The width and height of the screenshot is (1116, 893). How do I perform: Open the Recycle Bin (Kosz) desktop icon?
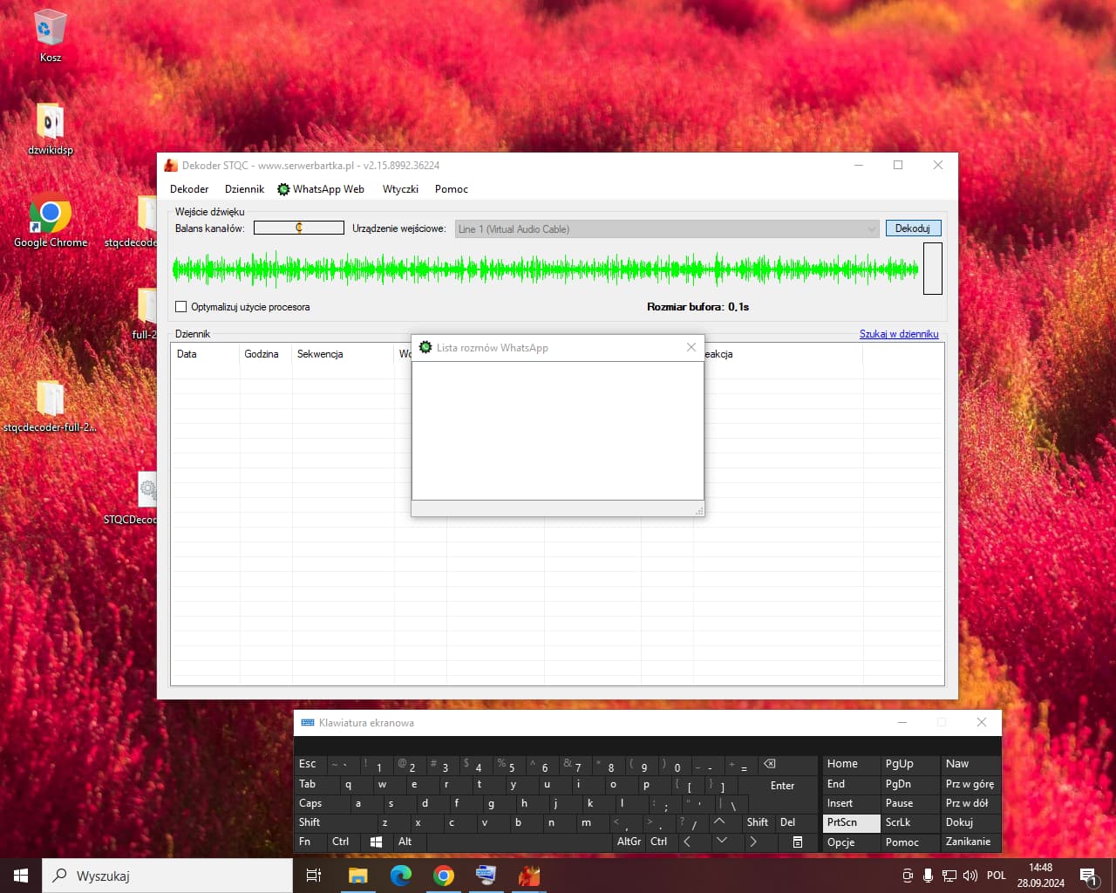click(50, 29)
